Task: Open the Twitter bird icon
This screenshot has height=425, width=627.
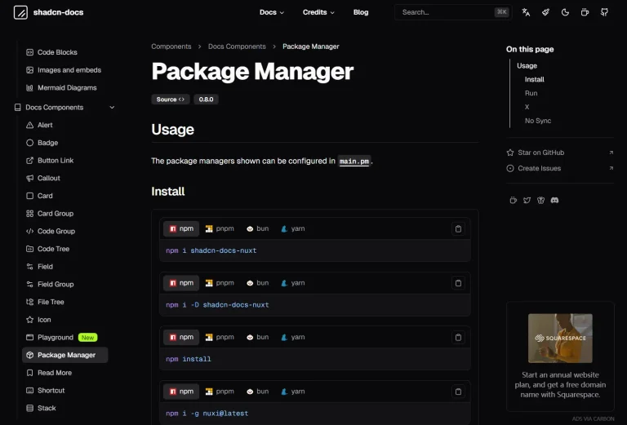Action: coord(527,200)
